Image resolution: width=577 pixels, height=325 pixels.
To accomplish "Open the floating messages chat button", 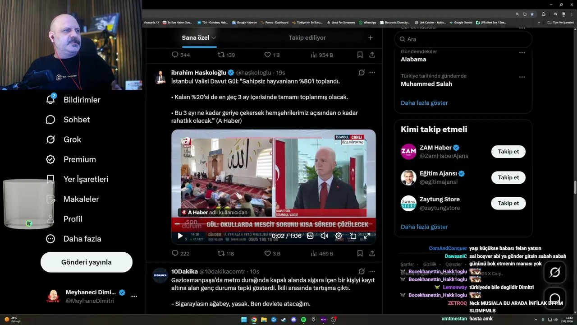I will point(555,298).
